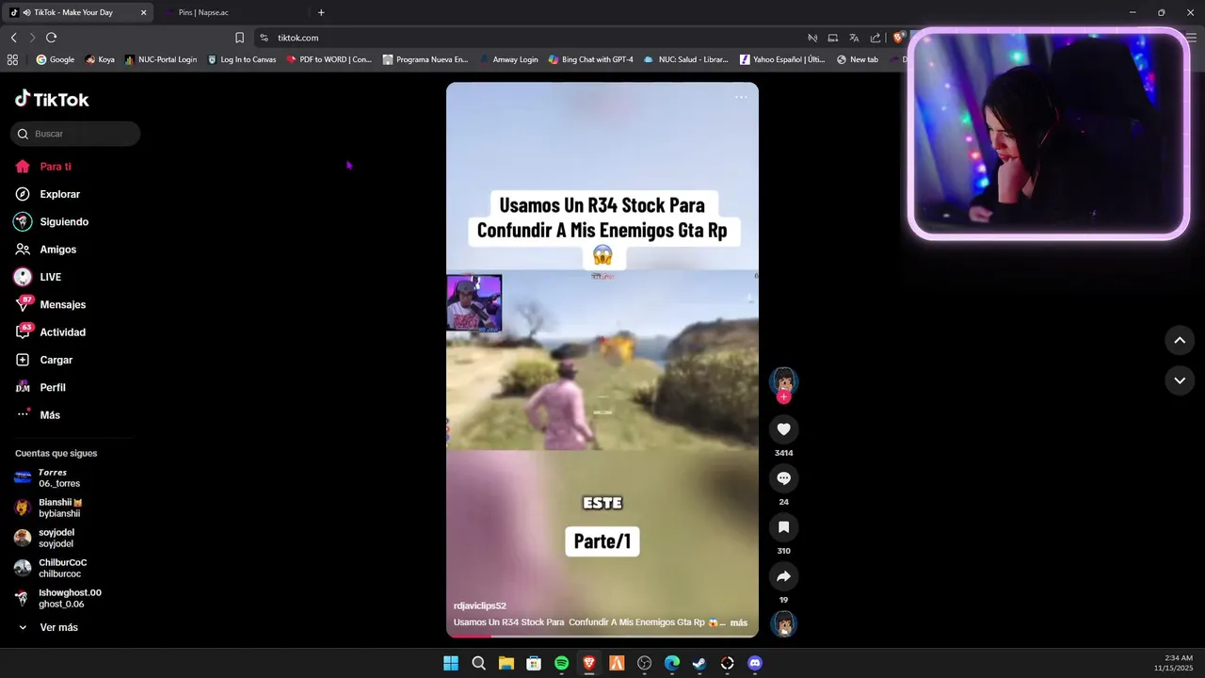Share the video with arrow icon
The height and width of the screenshot is (678, 1205).
783,576
